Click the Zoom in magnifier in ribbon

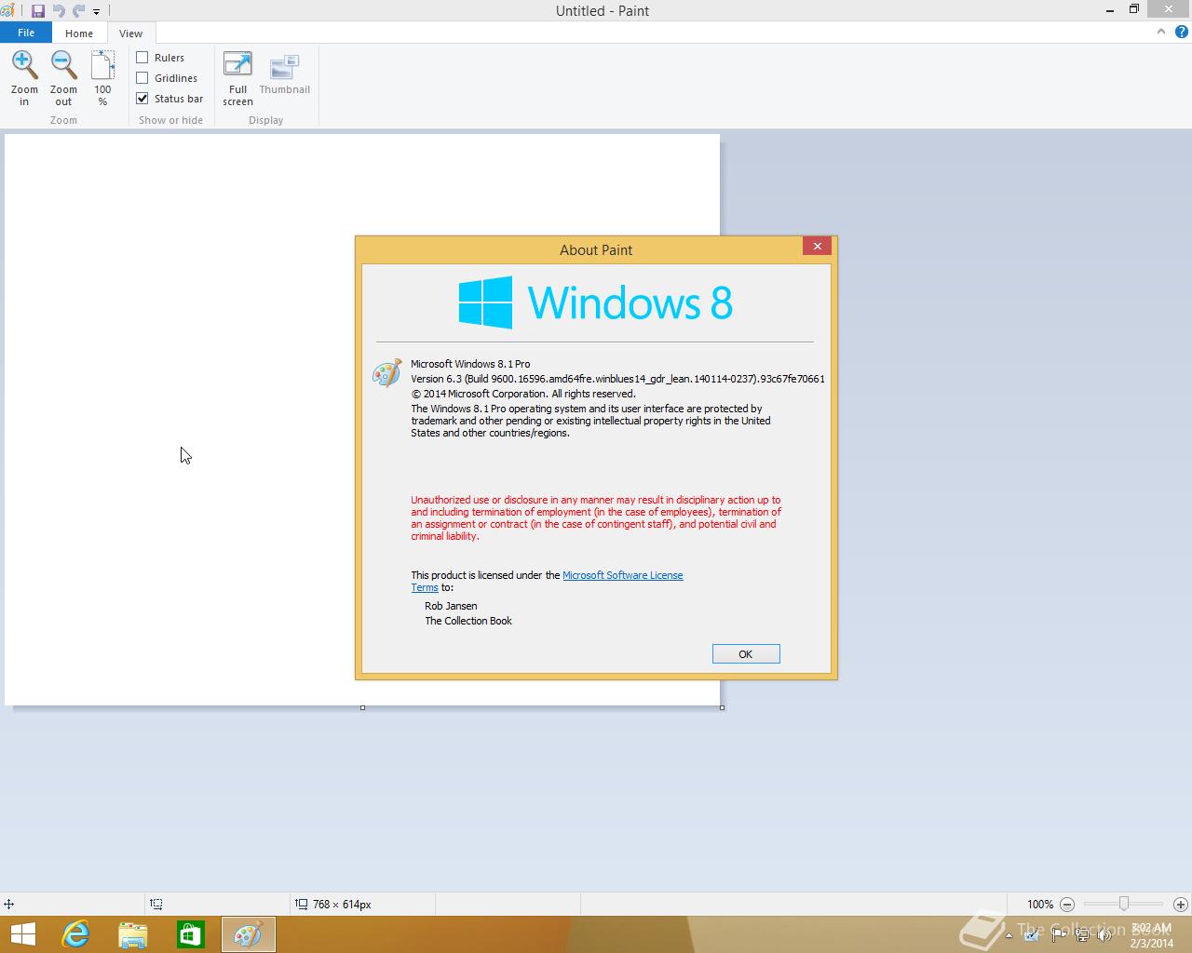tap(24, 78)
